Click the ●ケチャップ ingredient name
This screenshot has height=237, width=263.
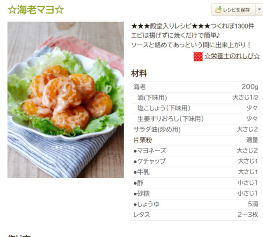149,161
